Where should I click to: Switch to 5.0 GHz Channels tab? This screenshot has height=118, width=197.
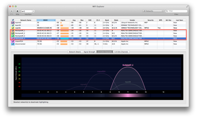point(121,52)
